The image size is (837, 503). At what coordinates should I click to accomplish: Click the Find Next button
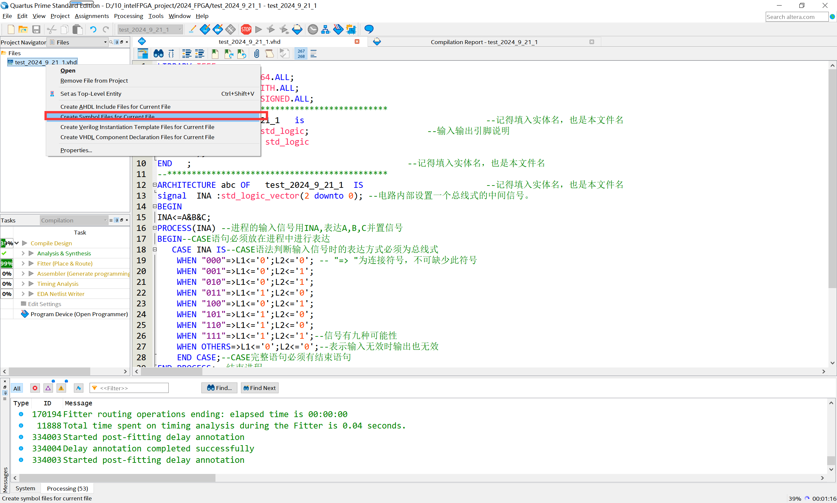[x=260, y=388]
